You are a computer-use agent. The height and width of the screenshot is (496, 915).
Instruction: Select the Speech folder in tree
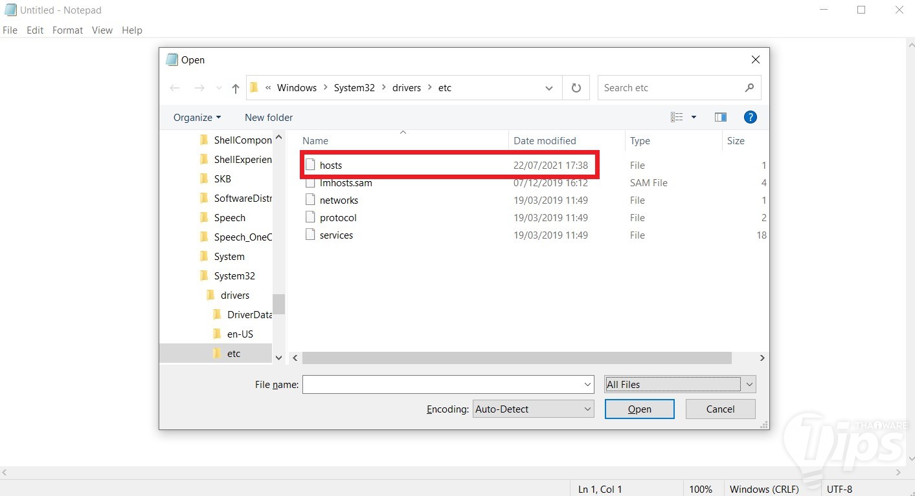223,217
